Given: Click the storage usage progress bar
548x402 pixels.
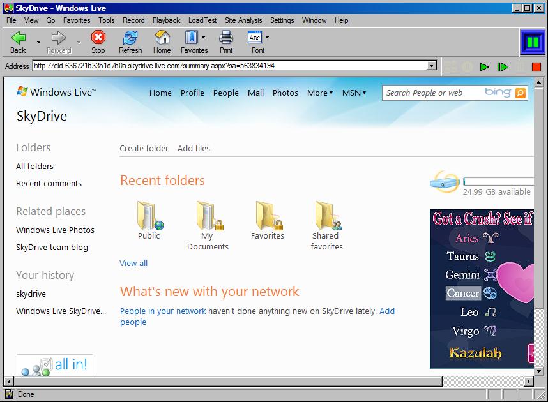Looking at the screenshot, I should [499, 182].
